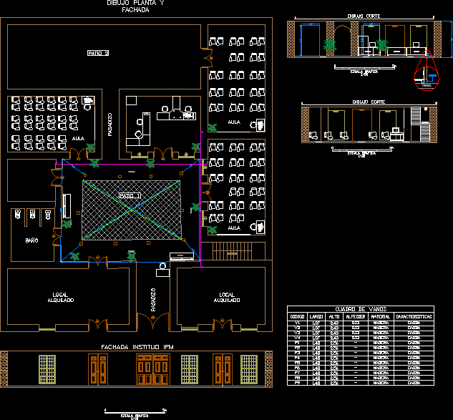Select the PATIO 1 label in the courtyard
This screenshot has width=453, height=420.
(130, 195)
